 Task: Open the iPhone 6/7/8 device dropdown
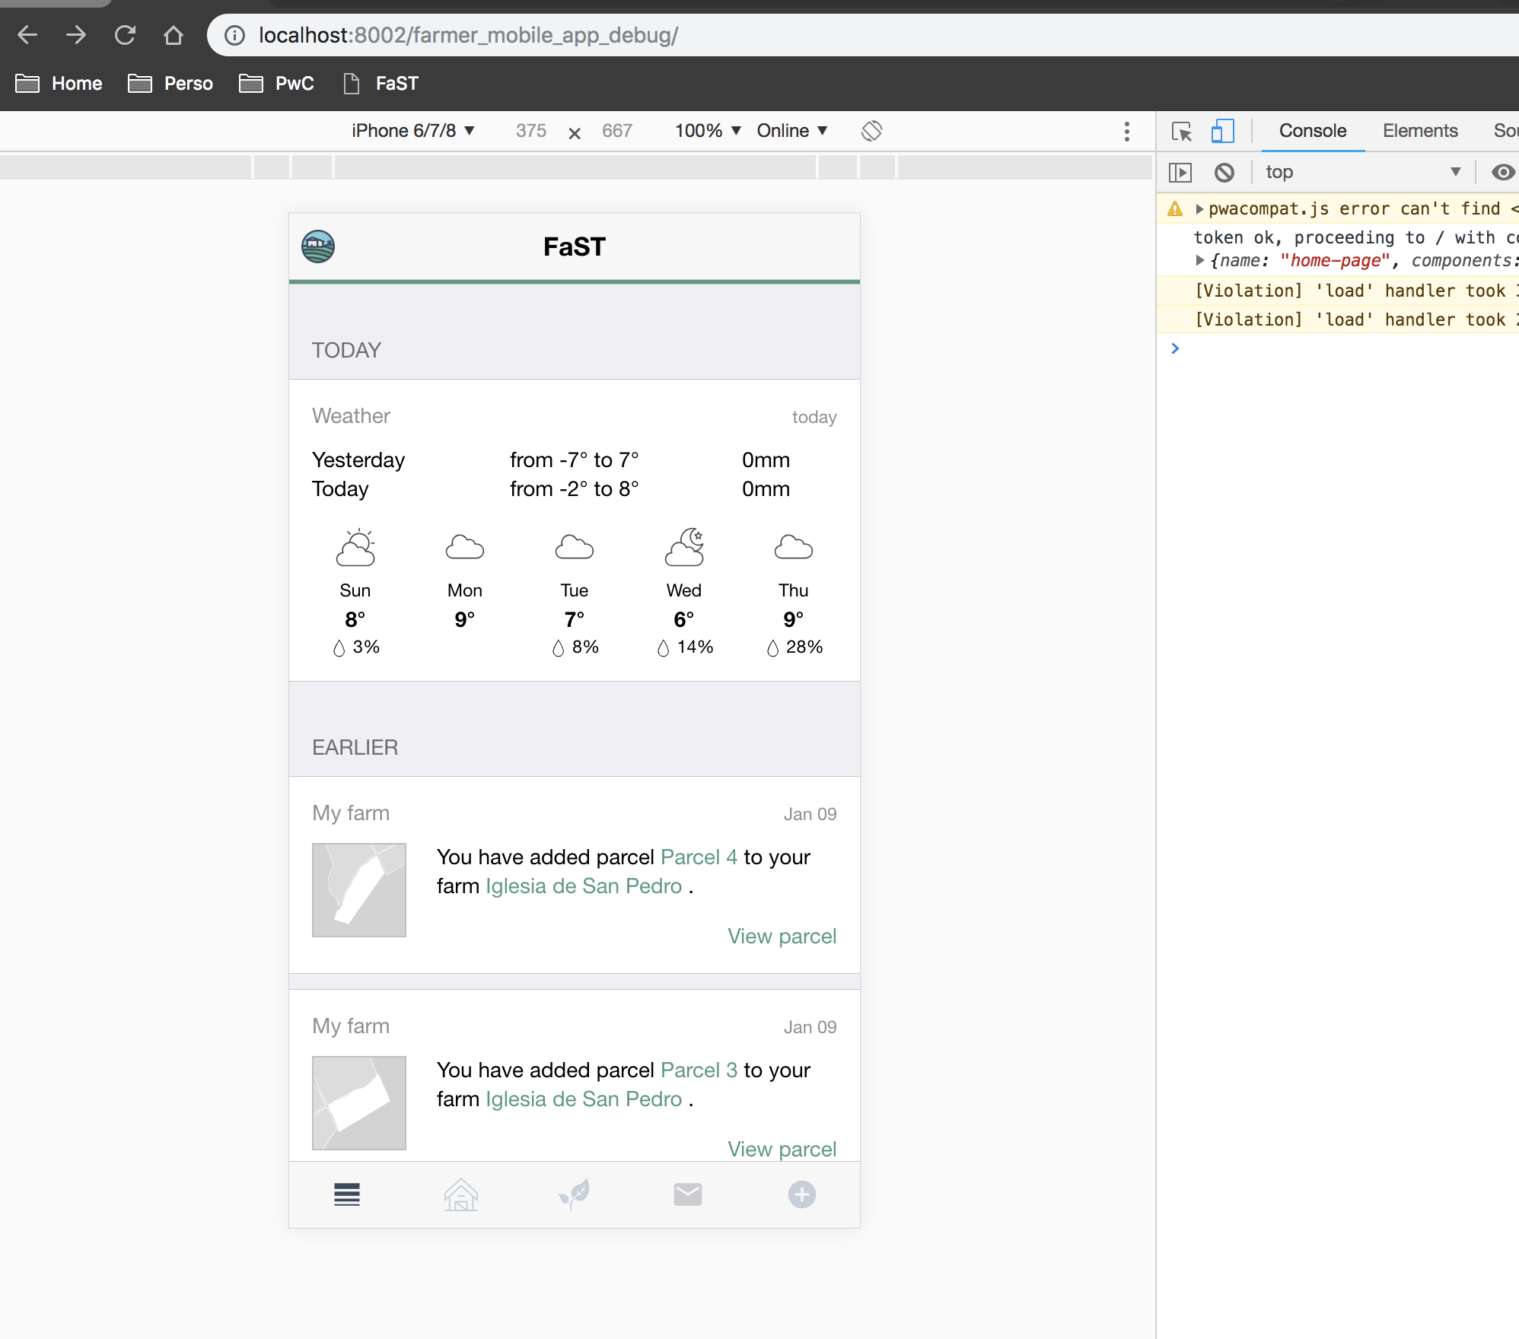(x=412, y=131)
